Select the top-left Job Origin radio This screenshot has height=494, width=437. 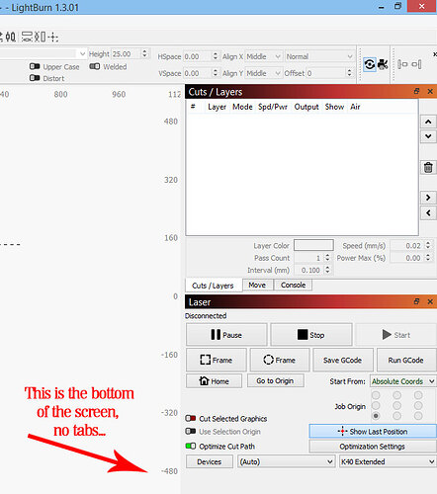[x=376, y=395]
